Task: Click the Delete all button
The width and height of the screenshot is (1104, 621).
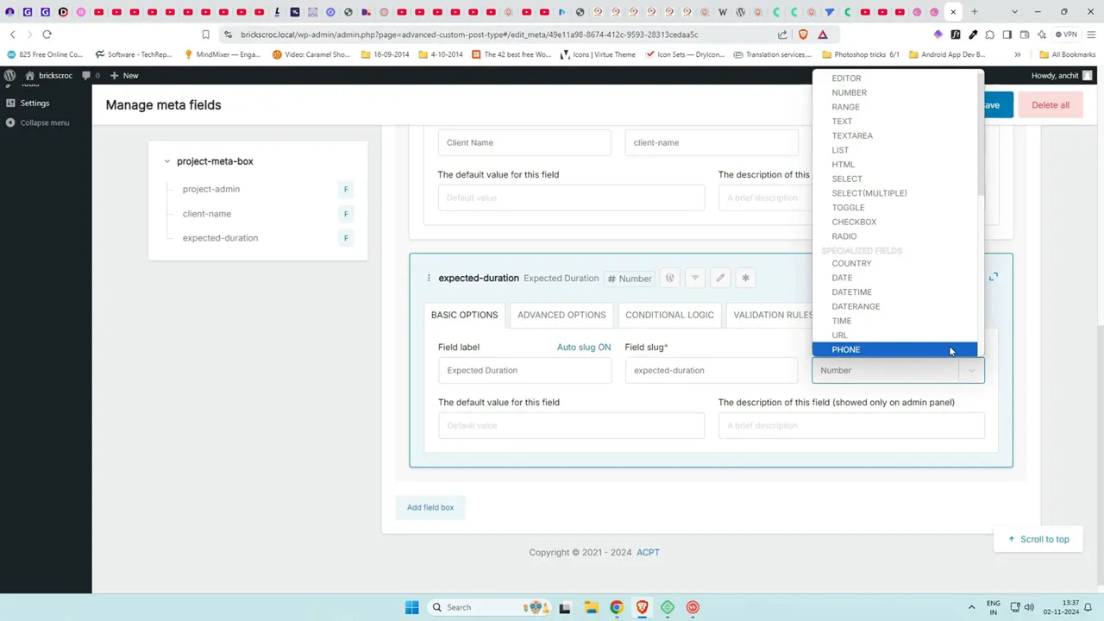Action: pos(1050,104)
